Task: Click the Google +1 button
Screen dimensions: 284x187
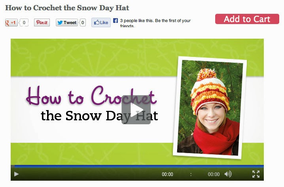Action: pos(11,22)
